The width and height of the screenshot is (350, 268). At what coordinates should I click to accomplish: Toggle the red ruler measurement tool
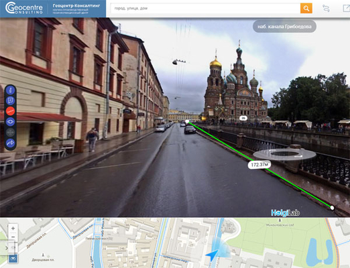[x=10, y=111]
